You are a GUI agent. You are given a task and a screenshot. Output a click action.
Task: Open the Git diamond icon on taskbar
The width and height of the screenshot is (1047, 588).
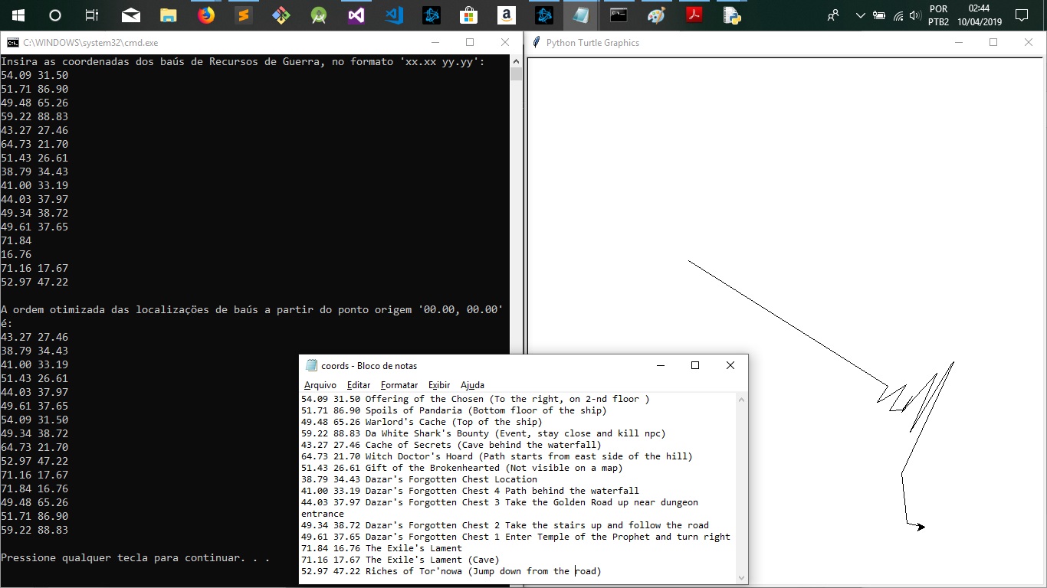[281, 15]
